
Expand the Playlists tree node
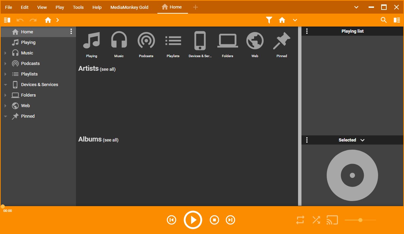(x=5, y=74)
